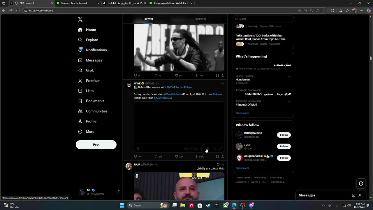Open Edge extensions puzzle icon
This screenshot has width=373, height=210.
(x=332, y=10)
